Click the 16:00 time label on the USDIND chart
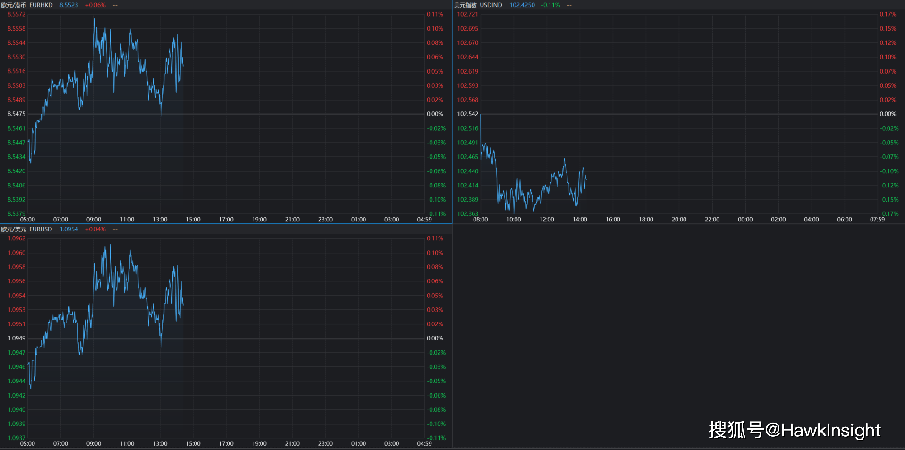Viewport: 905px width, 450px height. tap(613, 220)
